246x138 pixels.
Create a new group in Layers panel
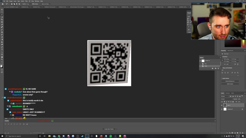pos(238,133)
